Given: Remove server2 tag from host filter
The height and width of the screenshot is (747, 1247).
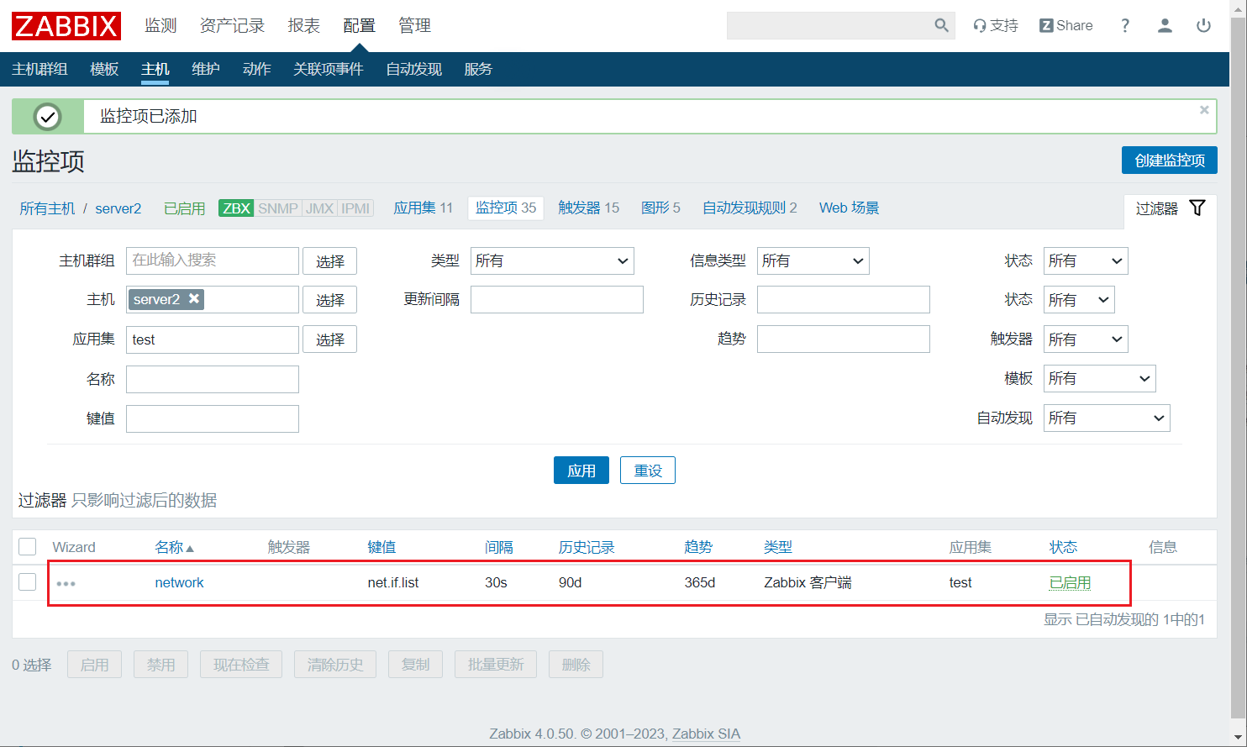Looking at the screenshot, I should pos(194,299).
